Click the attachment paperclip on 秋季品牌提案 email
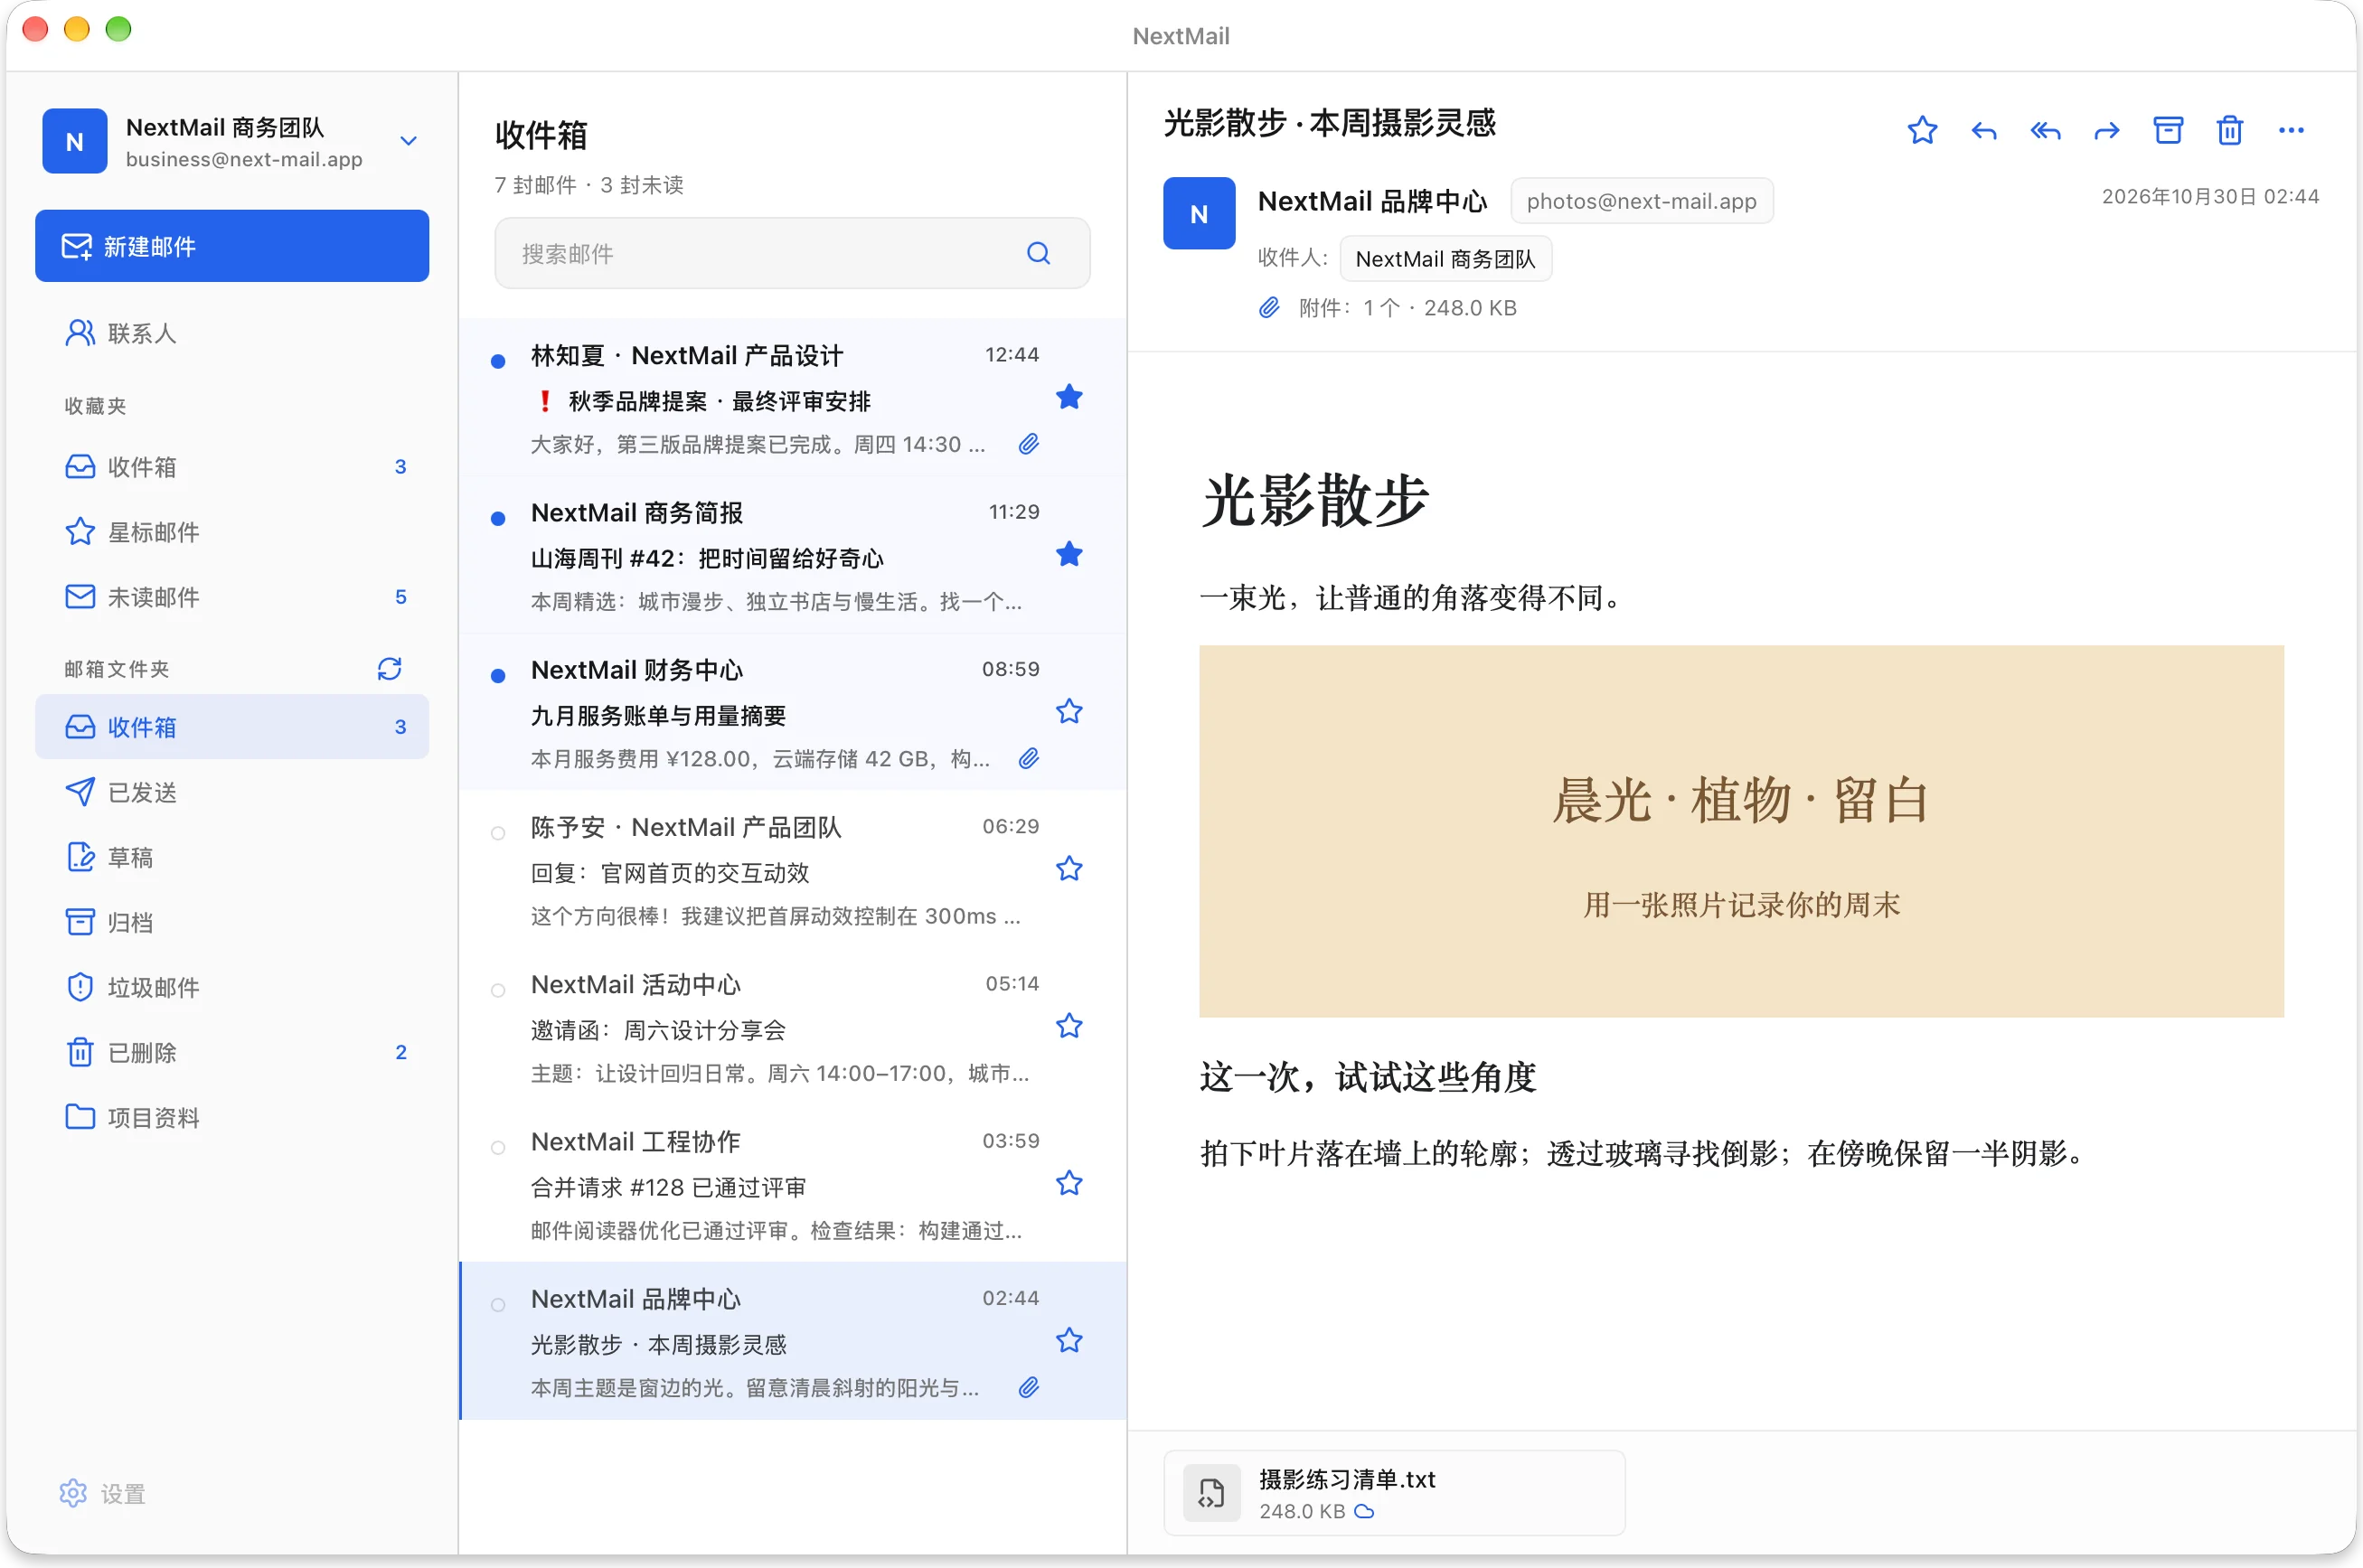Viewport: 2363px width, 1568px height. tap(1028, 444)
